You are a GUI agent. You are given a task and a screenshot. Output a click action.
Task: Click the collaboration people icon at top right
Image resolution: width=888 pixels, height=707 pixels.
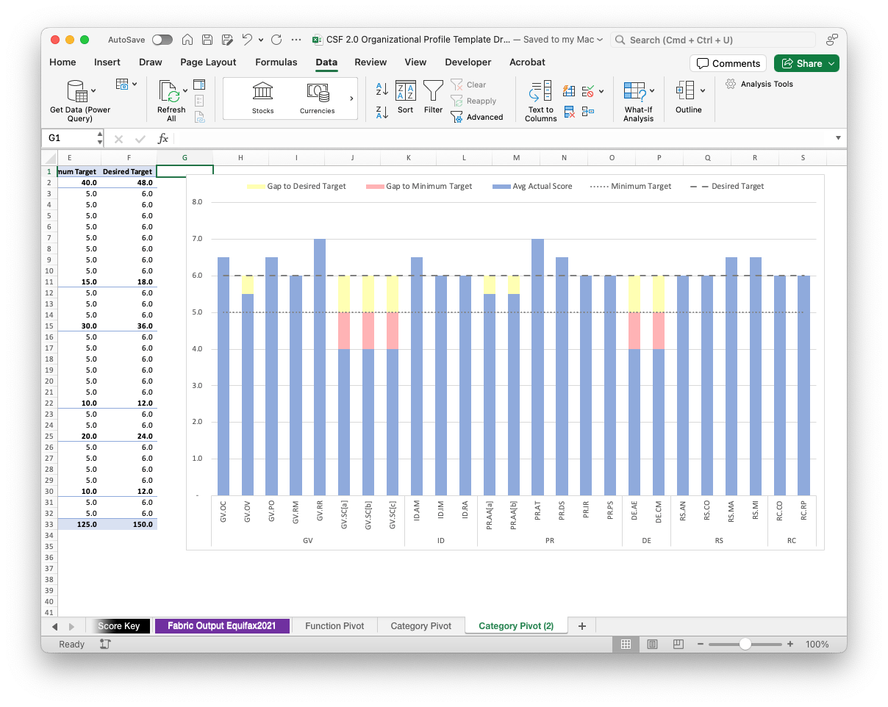tap(832, 40)
